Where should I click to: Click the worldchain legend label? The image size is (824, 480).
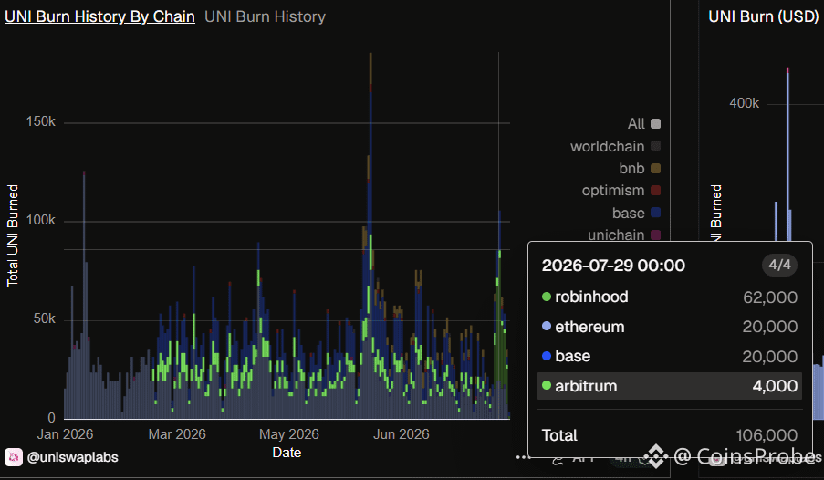coord(607,146)
